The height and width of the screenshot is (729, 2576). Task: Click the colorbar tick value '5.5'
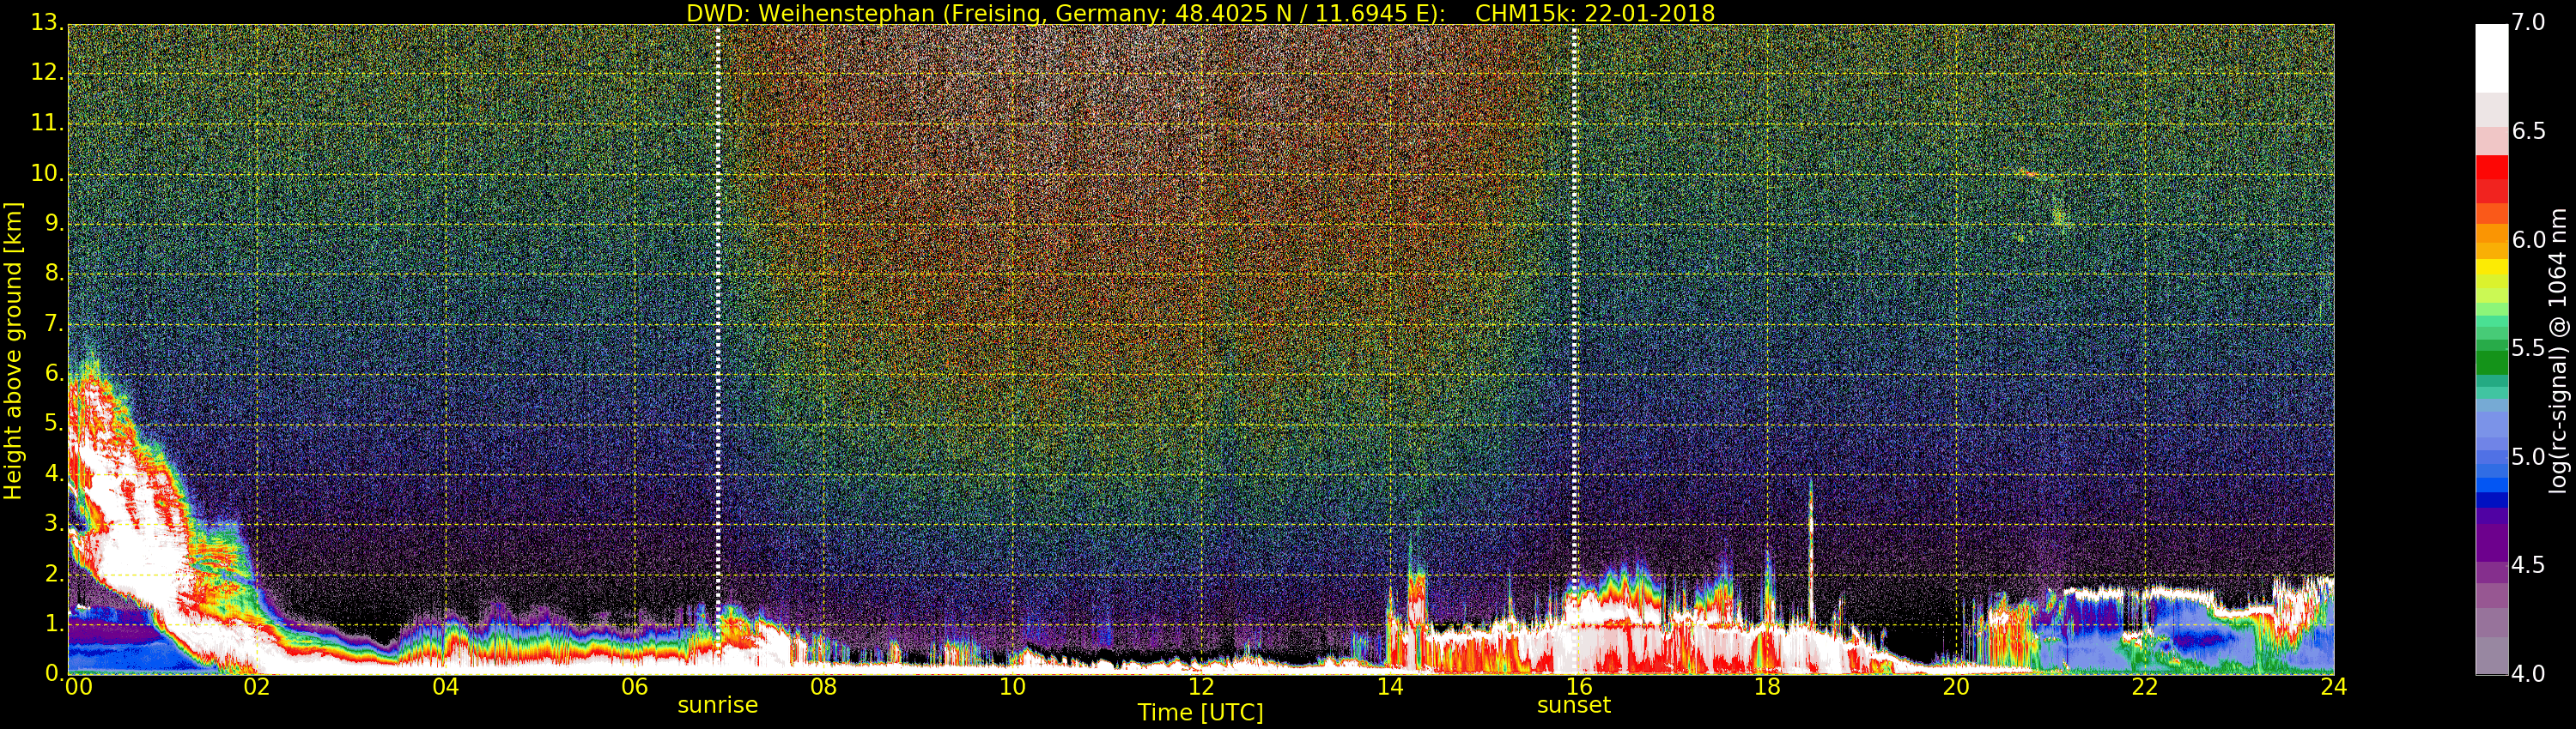pyautogui.click(x=2529, y=348)
